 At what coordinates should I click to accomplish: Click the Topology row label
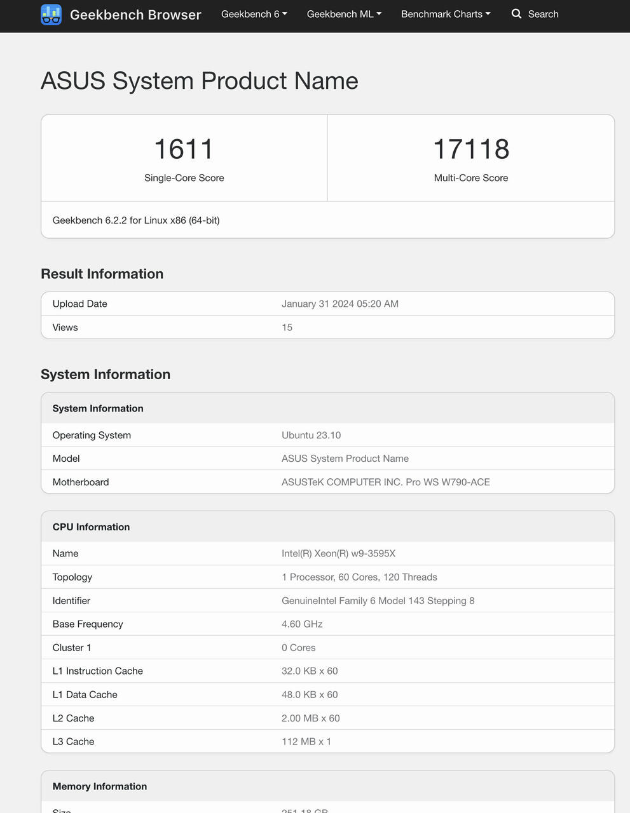tap(72, 577)
